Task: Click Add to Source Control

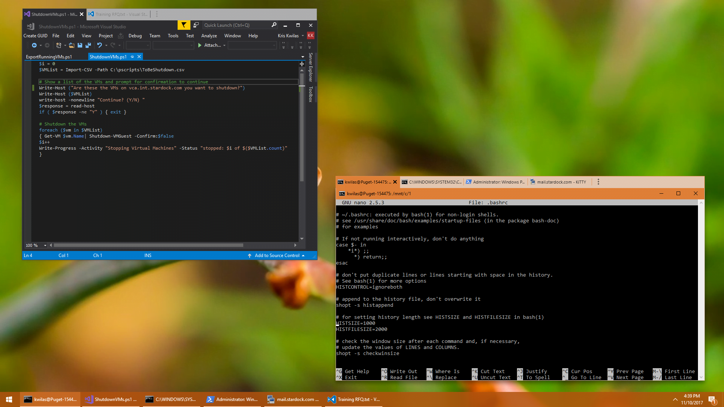Action: coord(277,256)
